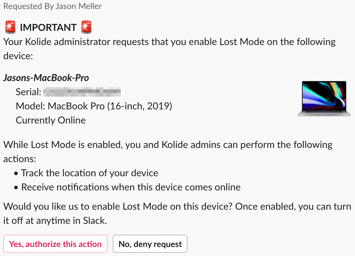Viewport: 355px width, 256px height.
Task: Click the "Receive notifications" bullet item
Action: point(130,187)
